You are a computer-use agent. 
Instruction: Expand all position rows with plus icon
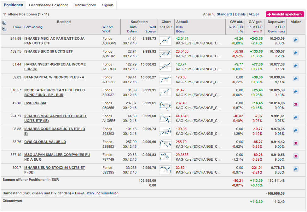pyautogui.click(x=4, y=23)
